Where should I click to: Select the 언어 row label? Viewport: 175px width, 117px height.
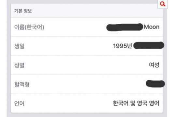[x=19, y=103]
